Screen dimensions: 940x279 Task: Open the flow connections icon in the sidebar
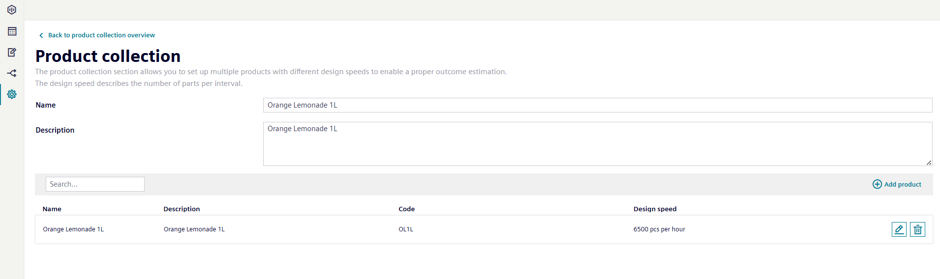point(12,73)
